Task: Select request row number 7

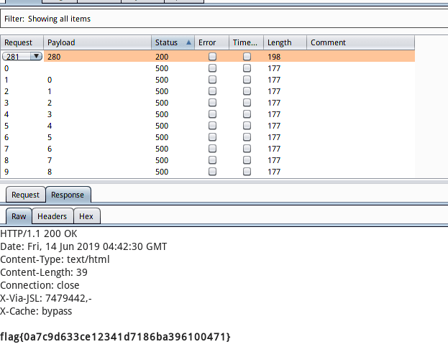Action: point(6,149)
